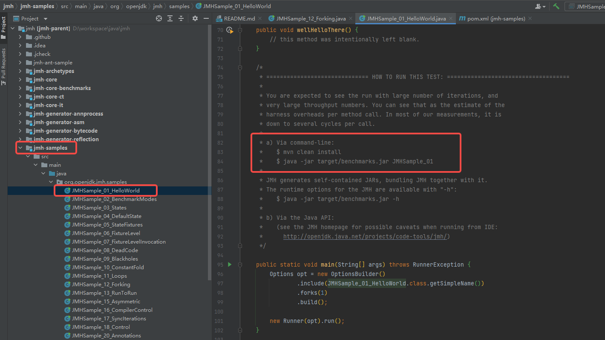This screenshot has width=605, height=340.
Task: Close the JMHSample_01_HelloWorld.java tab
Action: pyautogui.click(x=451, y=19)
